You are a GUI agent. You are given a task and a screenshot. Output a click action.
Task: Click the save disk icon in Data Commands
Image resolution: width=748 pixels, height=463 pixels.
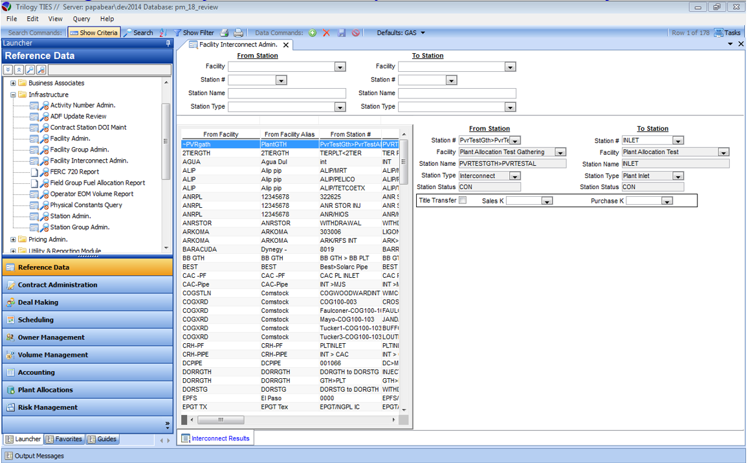coord(341,32)
